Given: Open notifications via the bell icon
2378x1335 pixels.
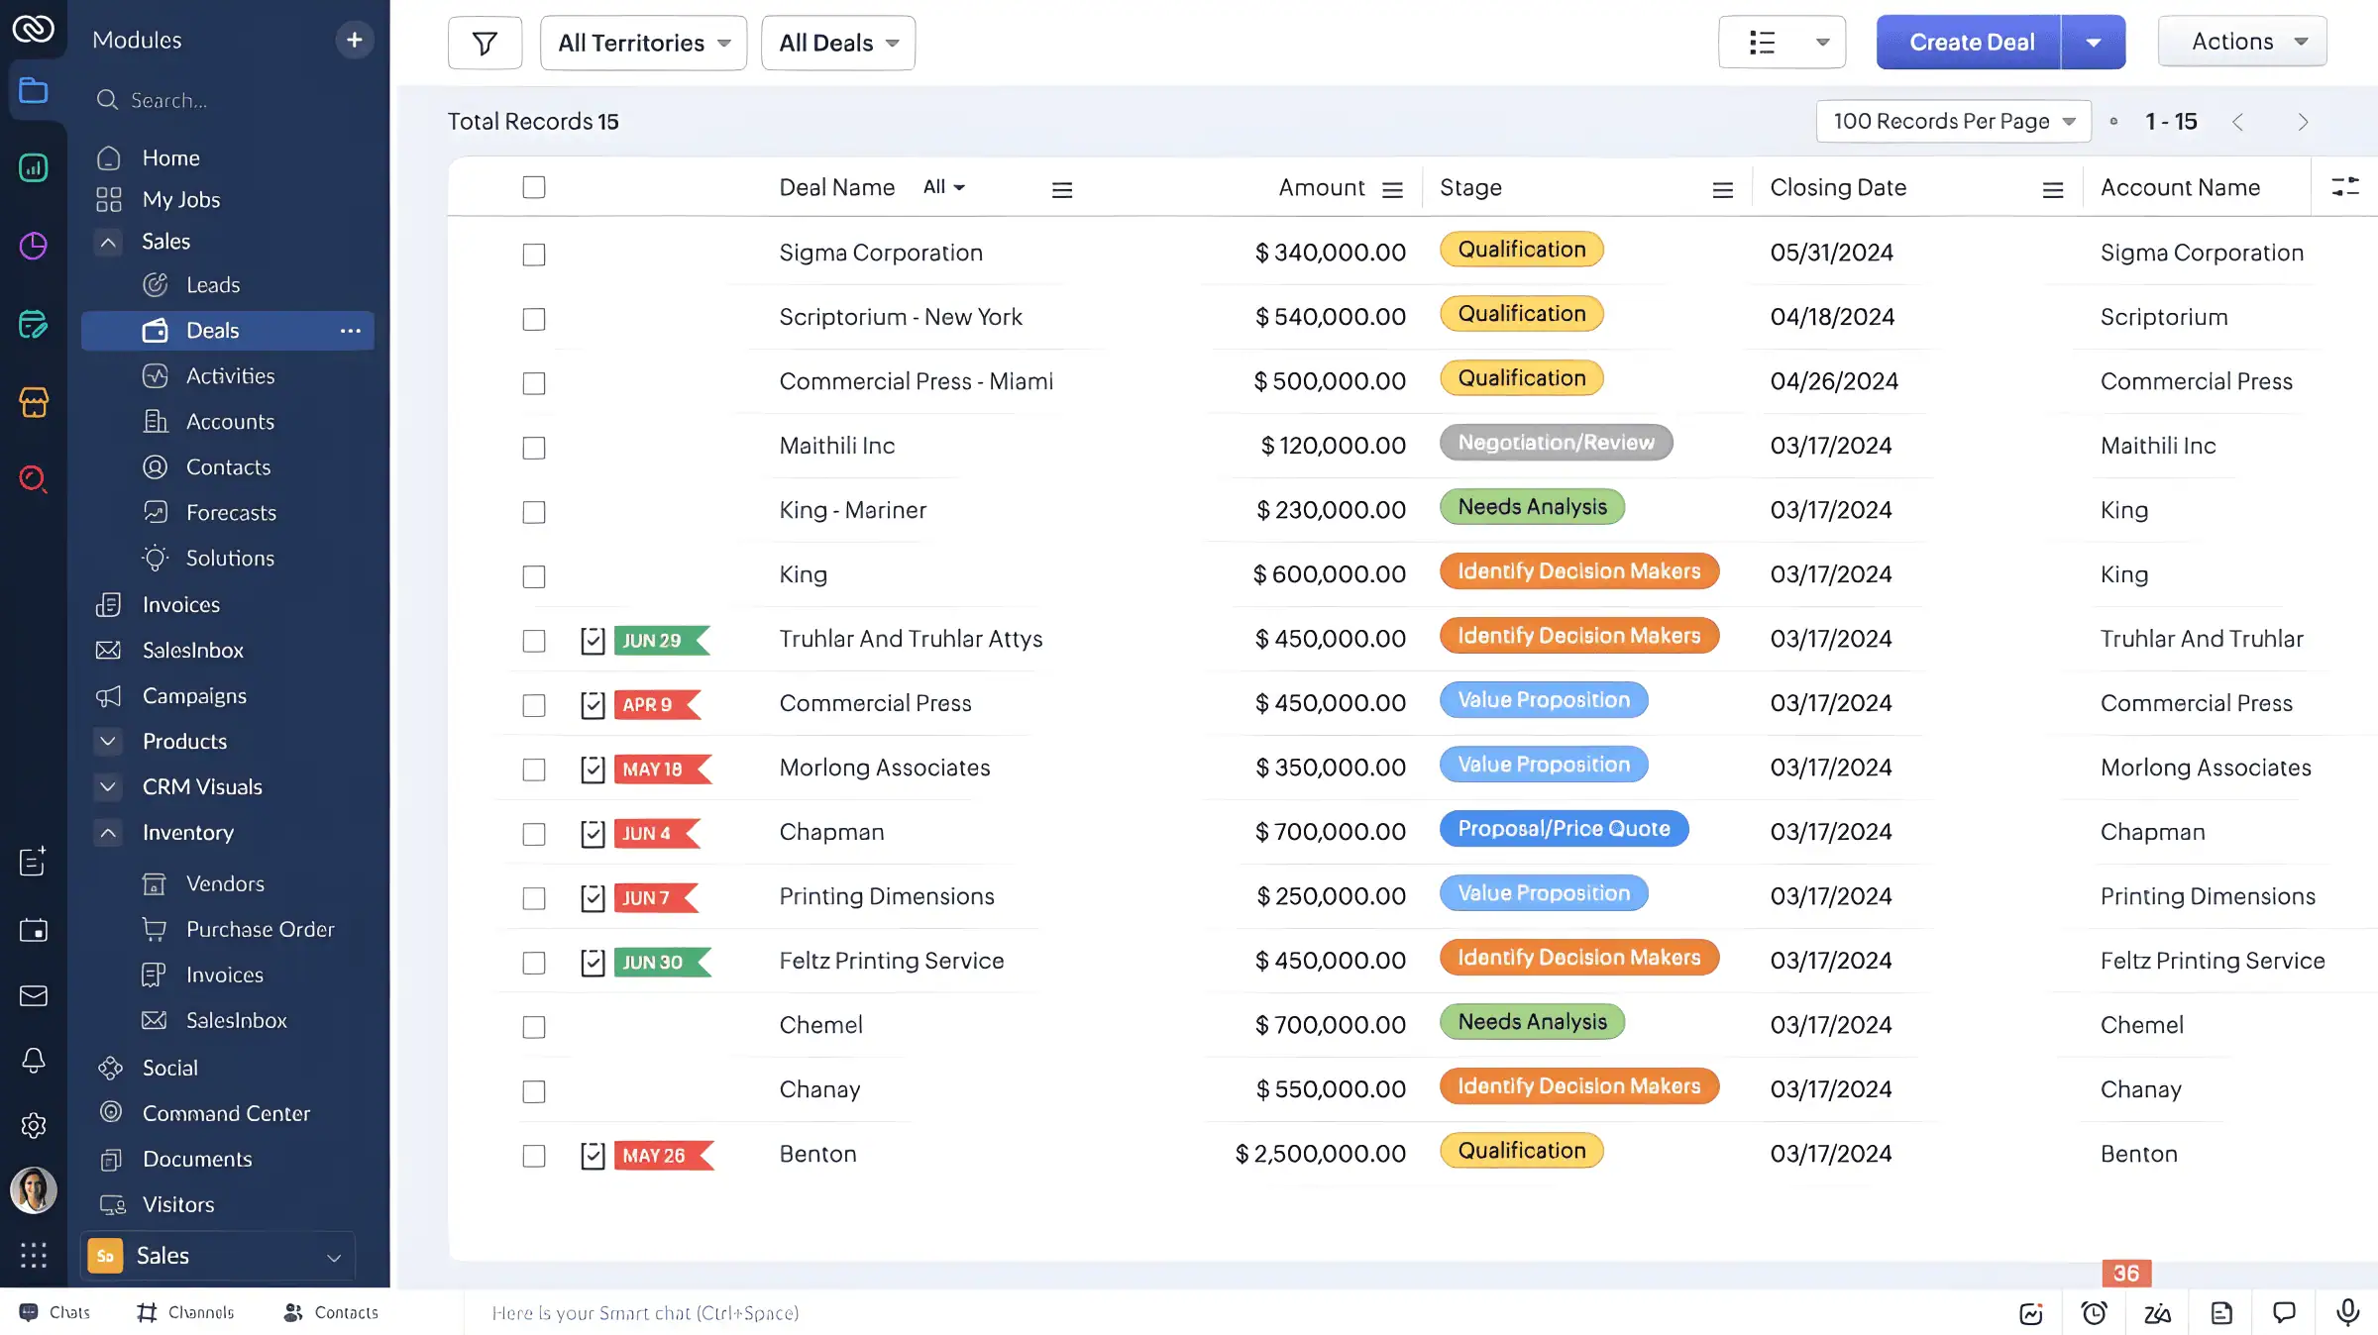Looking at the screenshot, I should tap(34, 1061).
